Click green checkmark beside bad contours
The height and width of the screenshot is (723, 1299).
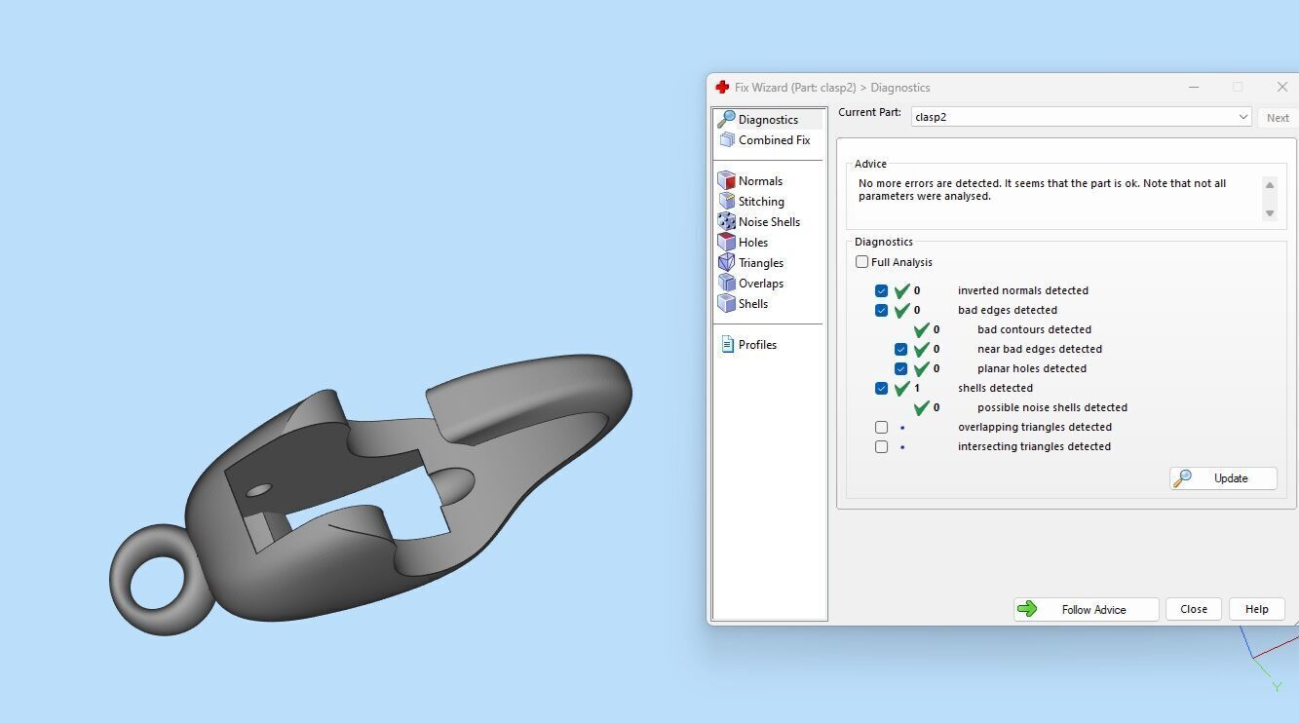[x=922, y=329]
